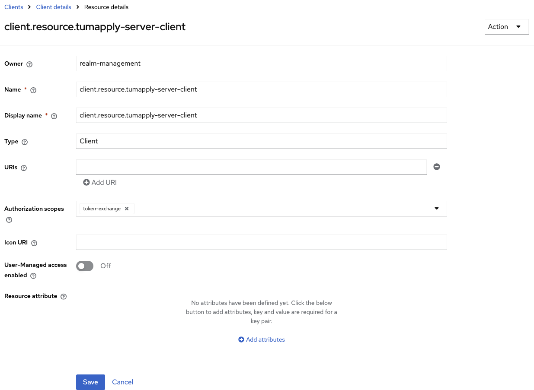Click the Cancel link
The height and width of the screenshot is (390, 534).
[x=122, y=382]
